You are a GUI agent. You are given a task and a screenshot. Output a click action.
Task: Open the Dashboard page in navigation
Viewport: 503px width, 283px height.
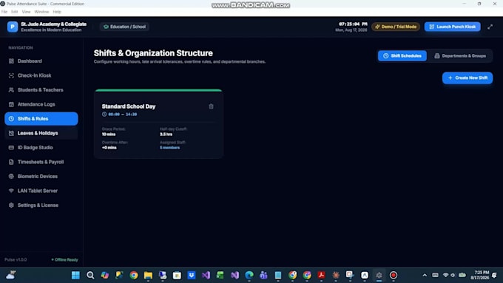pos(41,61)
